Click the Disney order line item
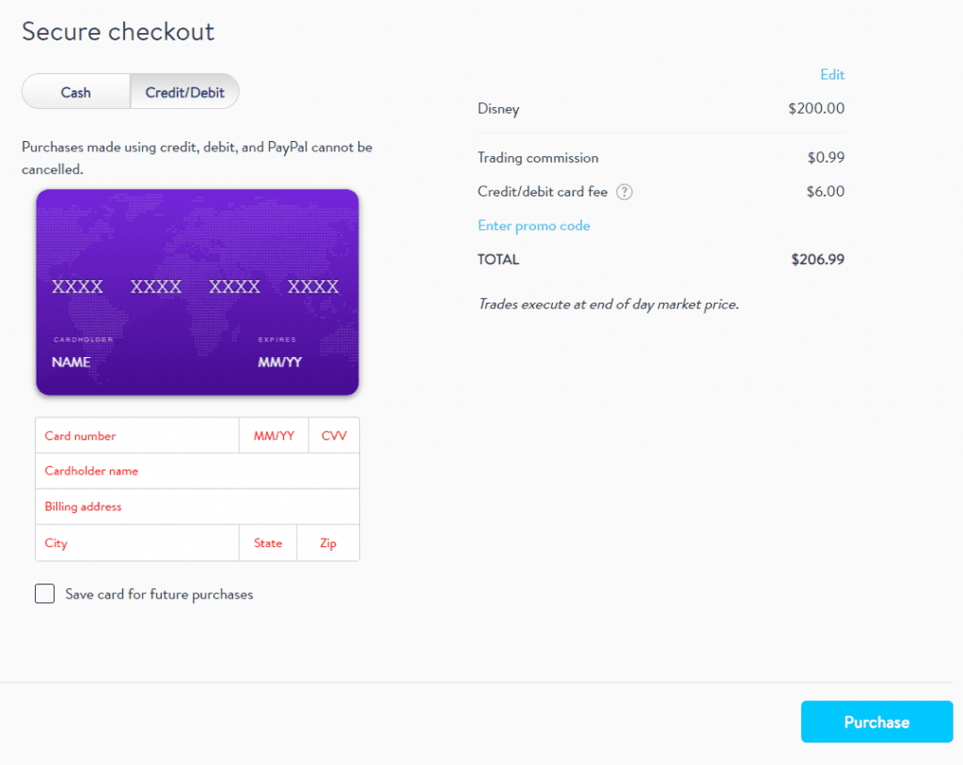Viewport: 963px width, 765px height. coord(661,109)
